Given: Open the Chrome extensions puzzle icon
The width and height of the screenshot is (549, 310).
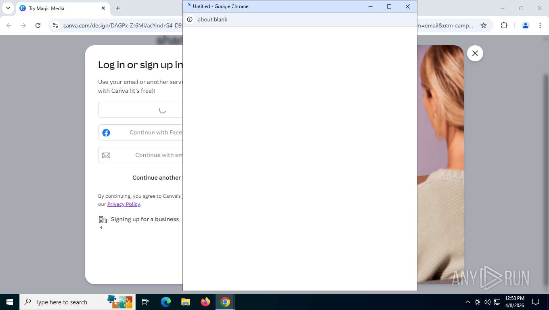Looking at the screenshot, I should coord(504,25).
